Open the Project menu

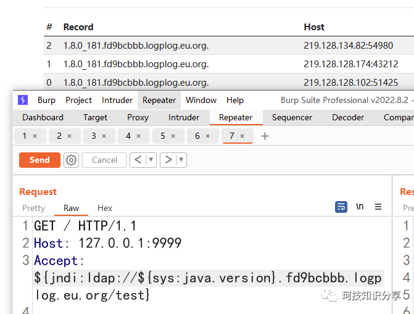pyautogui.click(x=79, y=101)
